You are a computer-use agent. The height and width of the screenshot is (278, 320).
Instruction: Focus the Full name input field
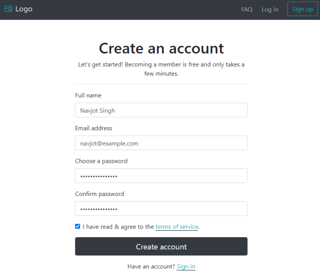[x=161, y=110]
